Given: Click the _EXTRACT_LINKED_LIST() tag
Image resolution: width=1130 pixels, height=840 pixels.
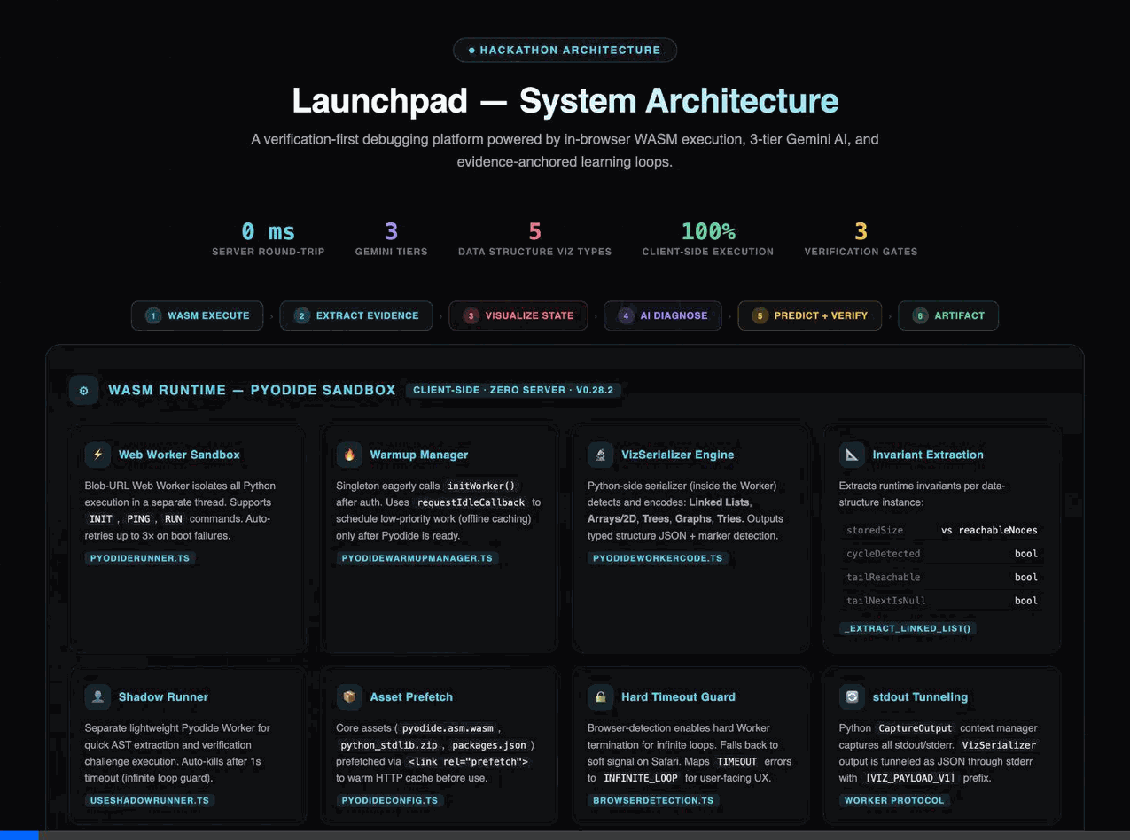Looking at the screenshot, I should point(908,628).
